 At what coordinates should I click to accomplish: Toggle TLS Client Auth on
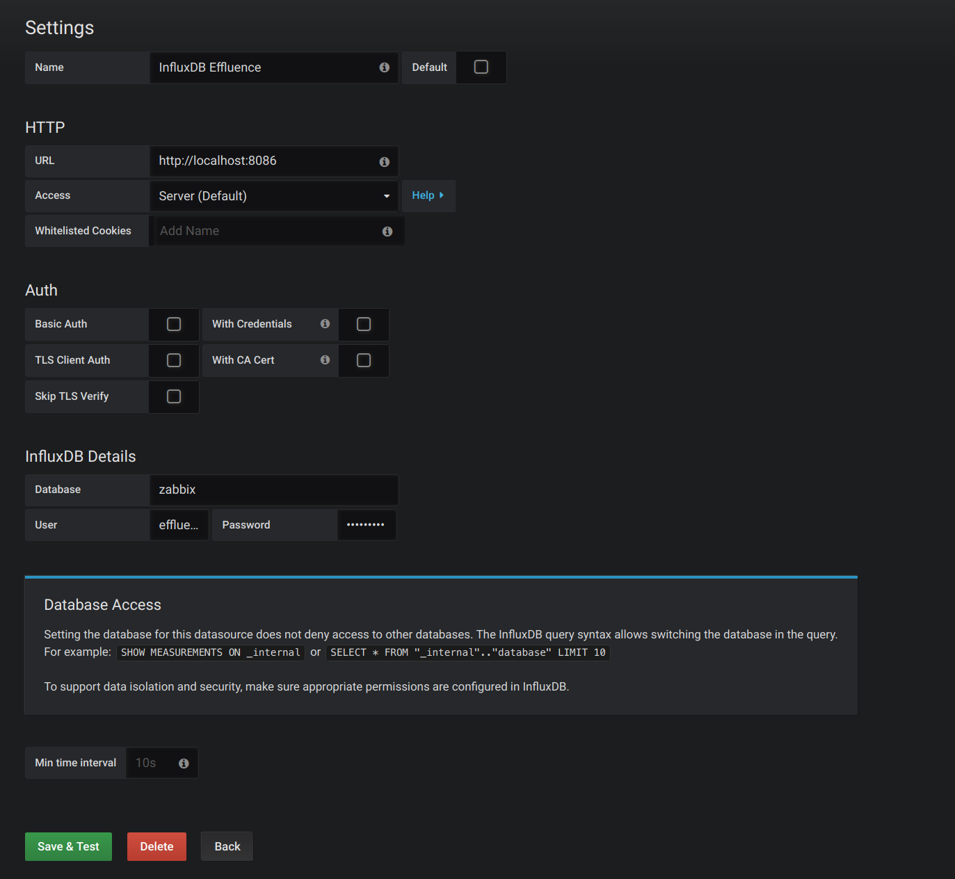point(173,360)
